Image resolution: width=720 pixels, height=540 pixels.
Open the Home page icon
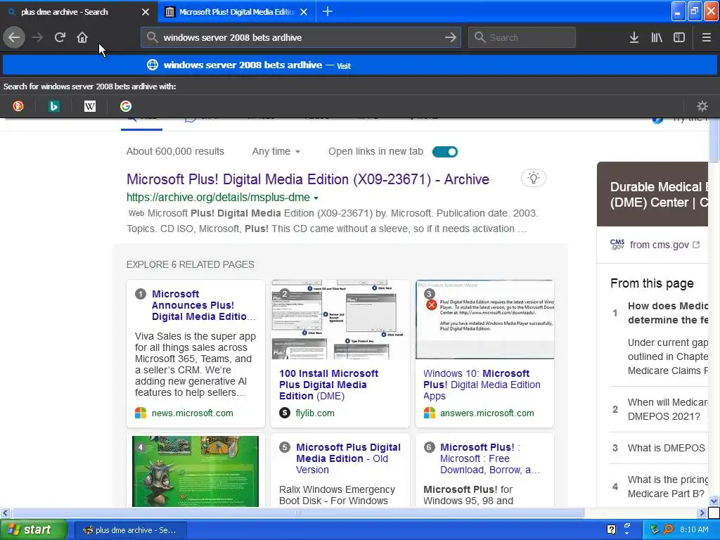pyautogui.click(x=82, y=37)
